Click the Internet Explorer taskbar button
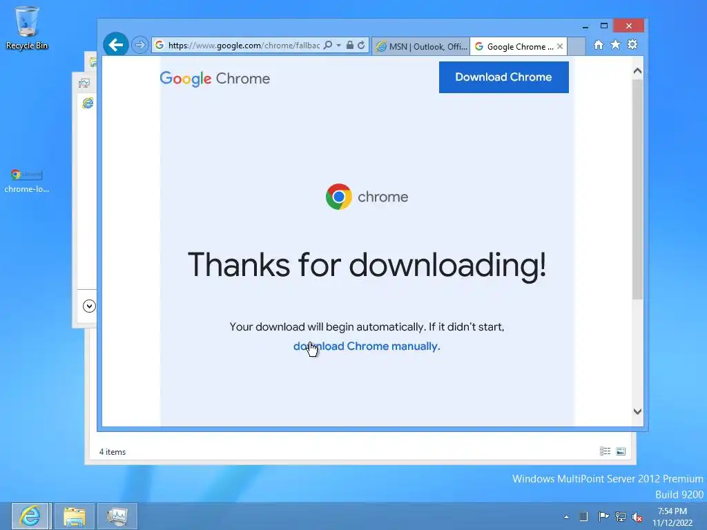This screenshot has width=707, height=530. pos(30,516)
